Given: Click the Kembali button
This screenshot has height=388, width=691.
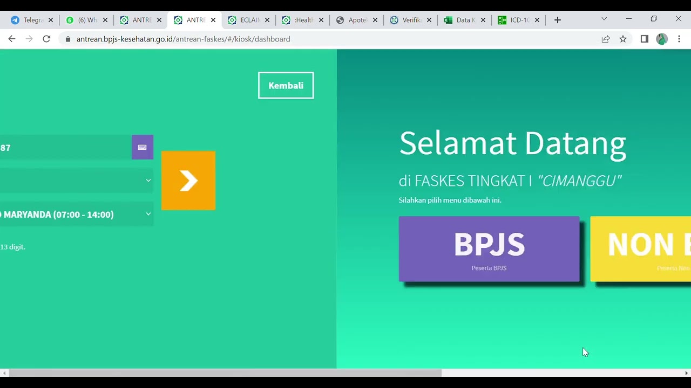Looking at the screenshot, I should tap(286, 86).
